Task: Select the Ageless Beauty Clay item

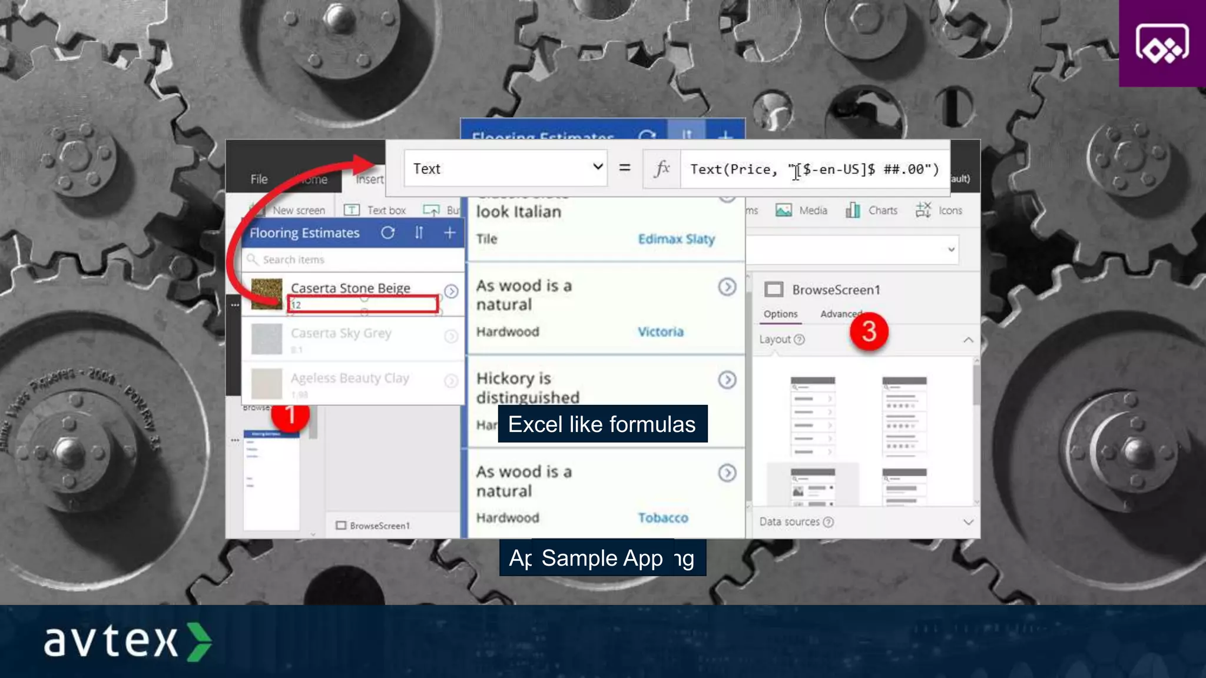Action: [350, 378]
